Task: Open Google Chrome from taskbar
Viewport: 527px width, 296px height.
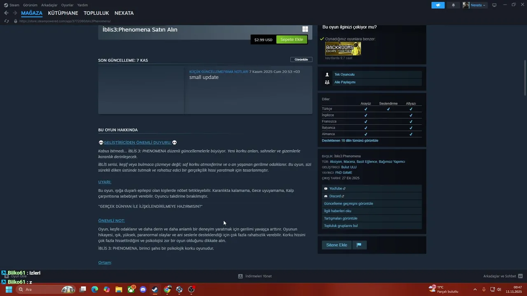Action: pyautogui.click(x=167, y=289)
